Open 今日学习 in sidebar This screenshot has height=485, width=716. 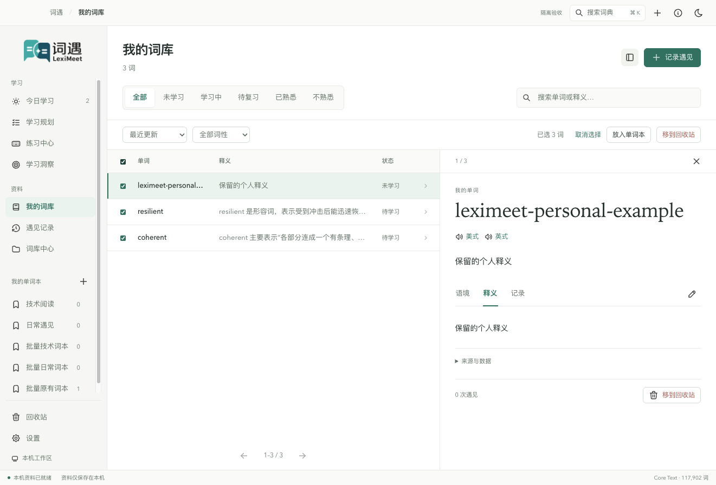tap(50, 101)
